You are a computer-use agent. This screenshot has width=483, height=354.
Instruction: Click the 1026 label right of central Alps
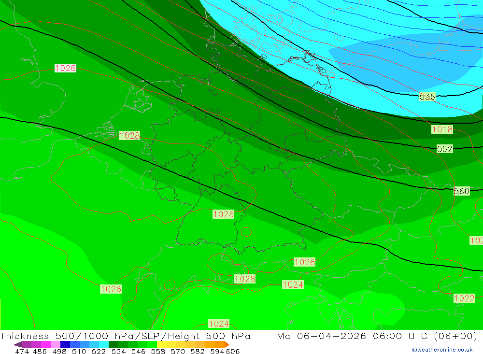(305, 262)
